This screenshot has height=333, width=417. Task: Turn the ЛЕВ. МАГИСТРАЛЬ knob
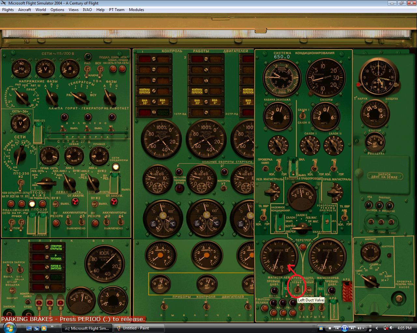(272, 192)
